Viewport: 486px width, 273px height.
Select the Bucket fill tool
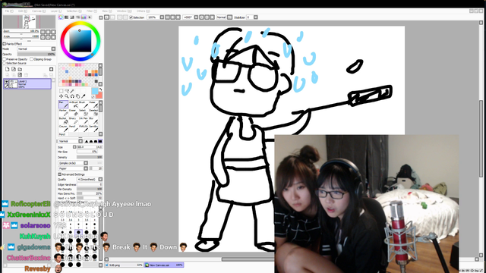63,121
